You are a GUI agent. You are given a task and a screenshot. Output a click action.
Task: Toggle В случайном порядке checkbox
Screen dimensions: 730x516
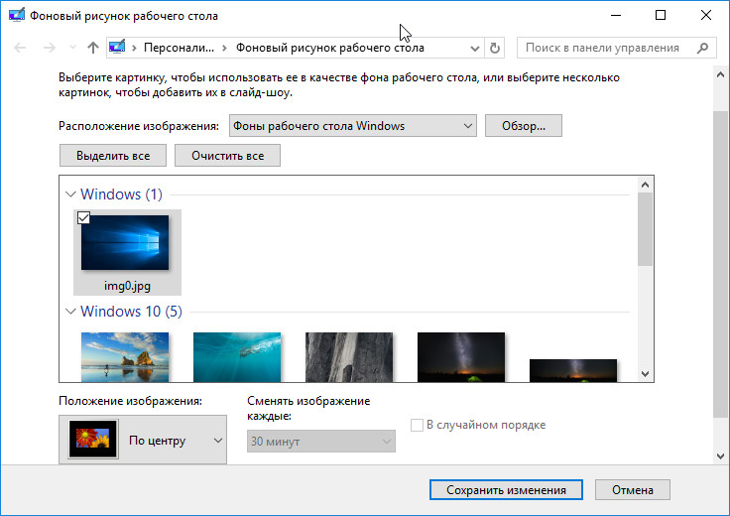(x=417, y=425)
